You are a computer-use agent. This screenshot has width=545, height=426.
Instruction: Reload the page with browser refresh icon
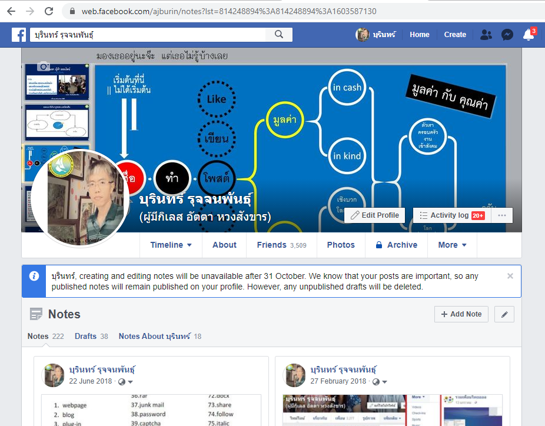[49, 11]
